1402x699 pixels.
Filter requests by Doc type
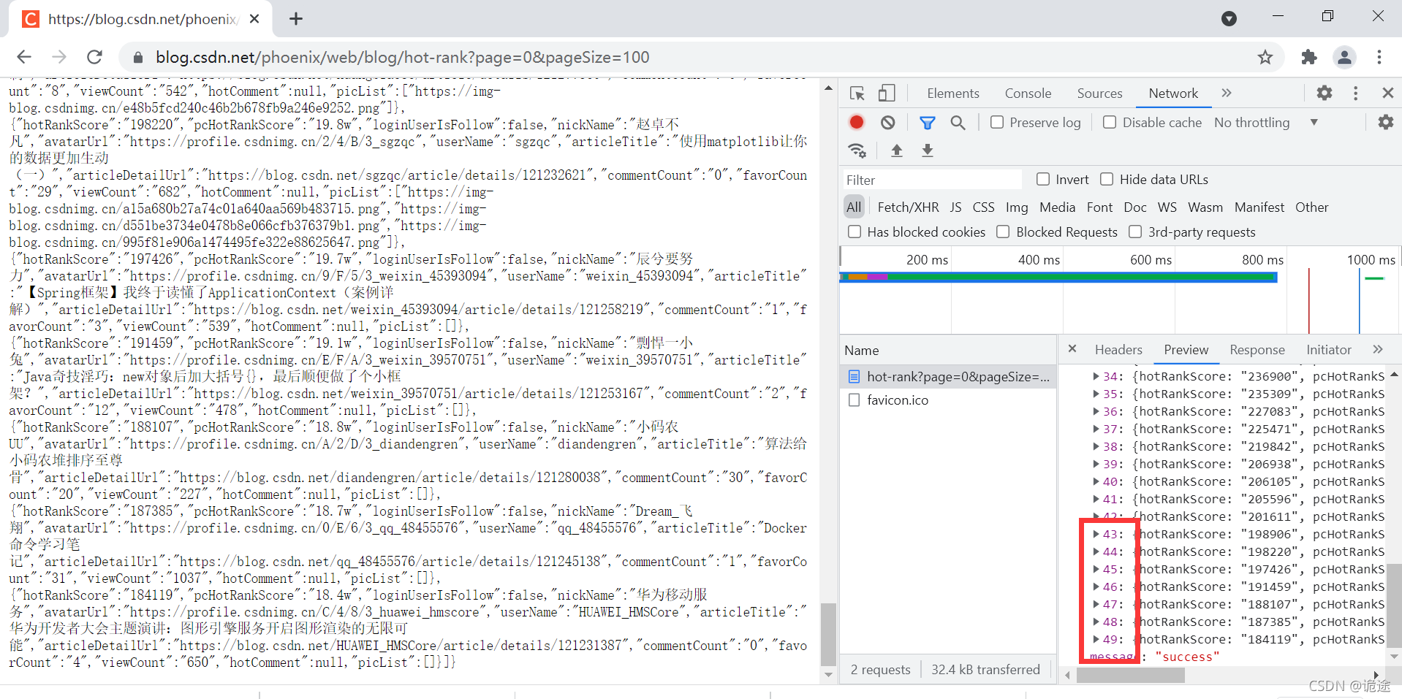(x=1134, y=207)
